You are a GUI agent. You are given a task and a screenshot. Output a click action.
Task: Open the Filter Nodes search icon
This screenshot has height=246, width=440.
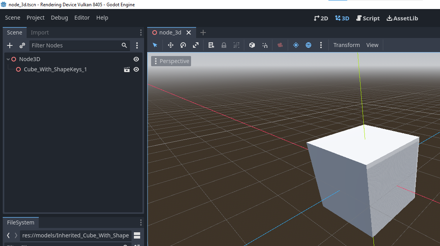[x=124, y=45]
